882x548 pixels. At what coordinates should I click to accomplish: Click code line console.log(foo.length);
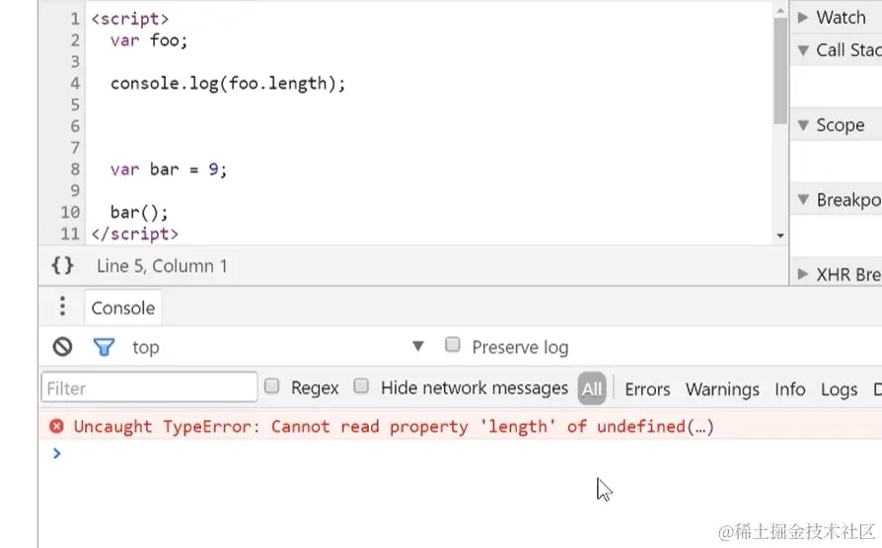pos(228,83)
